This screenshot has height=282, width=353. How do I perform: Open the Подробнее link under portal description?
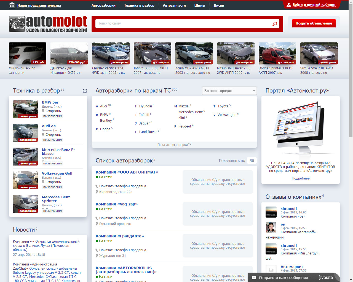pyautogui.click(x=301, y=178)
